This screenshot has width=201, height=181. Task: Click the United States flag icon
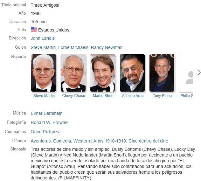pyautogui.click(x=34, y=29)
